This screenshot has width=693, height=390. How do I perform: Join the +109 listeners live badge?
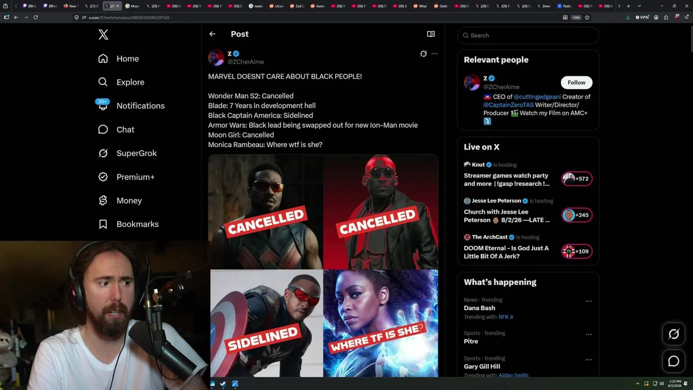577,251
